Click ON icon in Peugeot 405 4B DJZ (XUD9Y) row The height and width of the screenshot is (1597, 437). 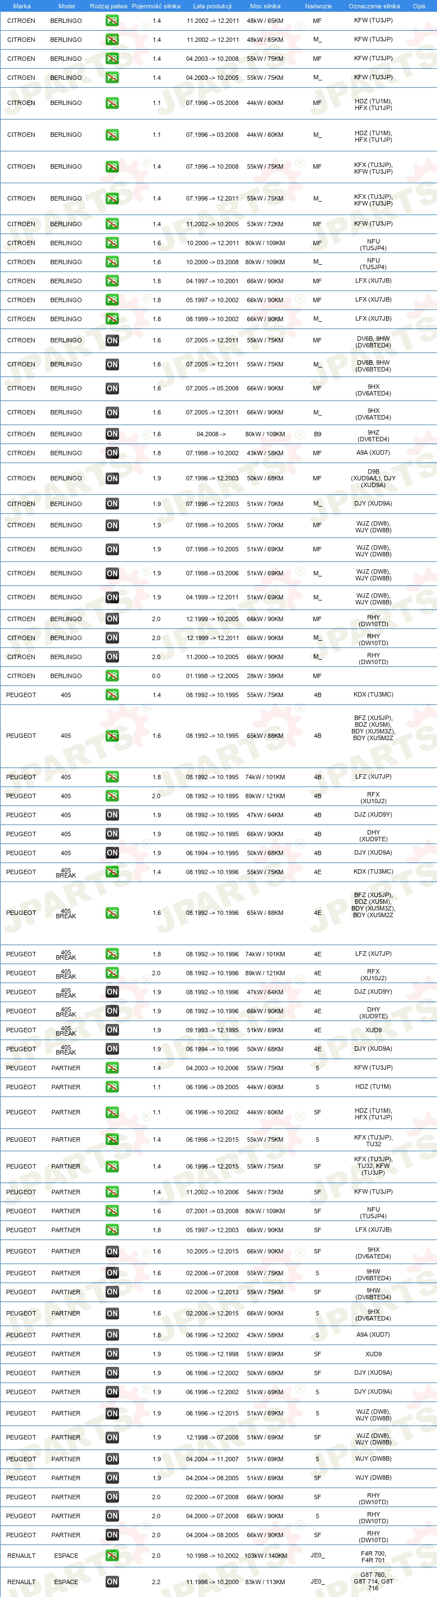pos(112,815)
